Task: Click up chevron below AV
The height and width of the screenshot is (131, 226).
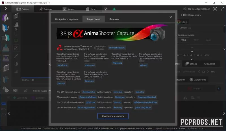Action: pos(192,51)
